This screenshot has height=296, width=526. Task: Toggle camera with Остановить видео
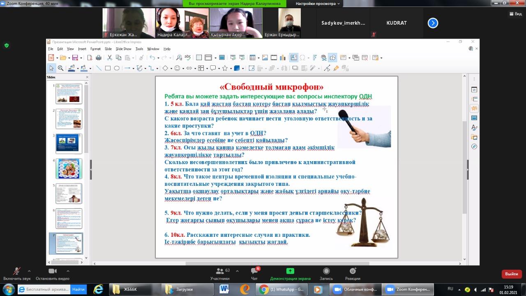coord(52,273)
